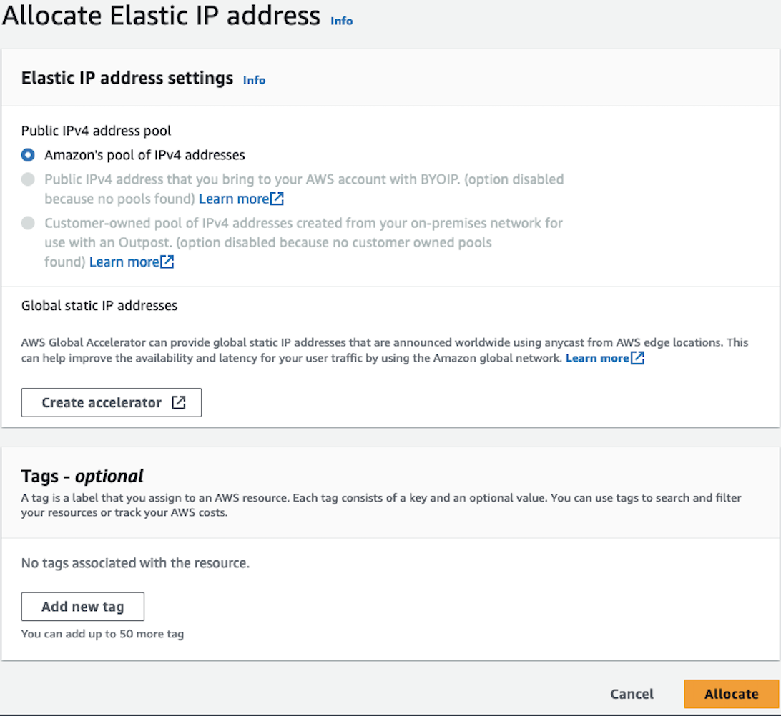Screen dimensions: 781x716
Task: Select the Customer-owned pool radio option
Action: click(x=28, y=224)
